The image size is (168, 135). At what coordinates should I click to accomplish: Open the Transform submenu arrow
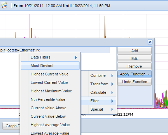(x=112, y=84)
